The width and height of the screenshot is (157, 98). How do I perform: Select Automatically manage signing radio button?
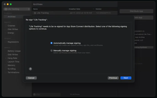(x=51, y=43)
